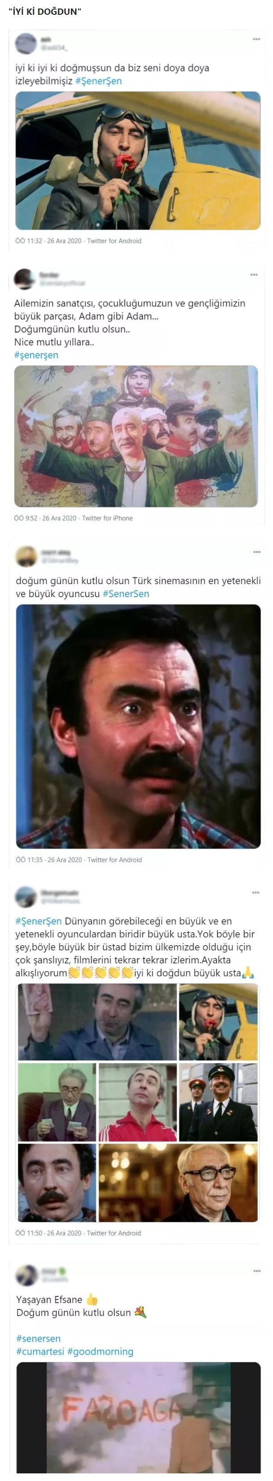Open more options on the "Yaşayan Efsane" tweet
The width and height of the screenshot is (273, 1481).
[257, 1270]
